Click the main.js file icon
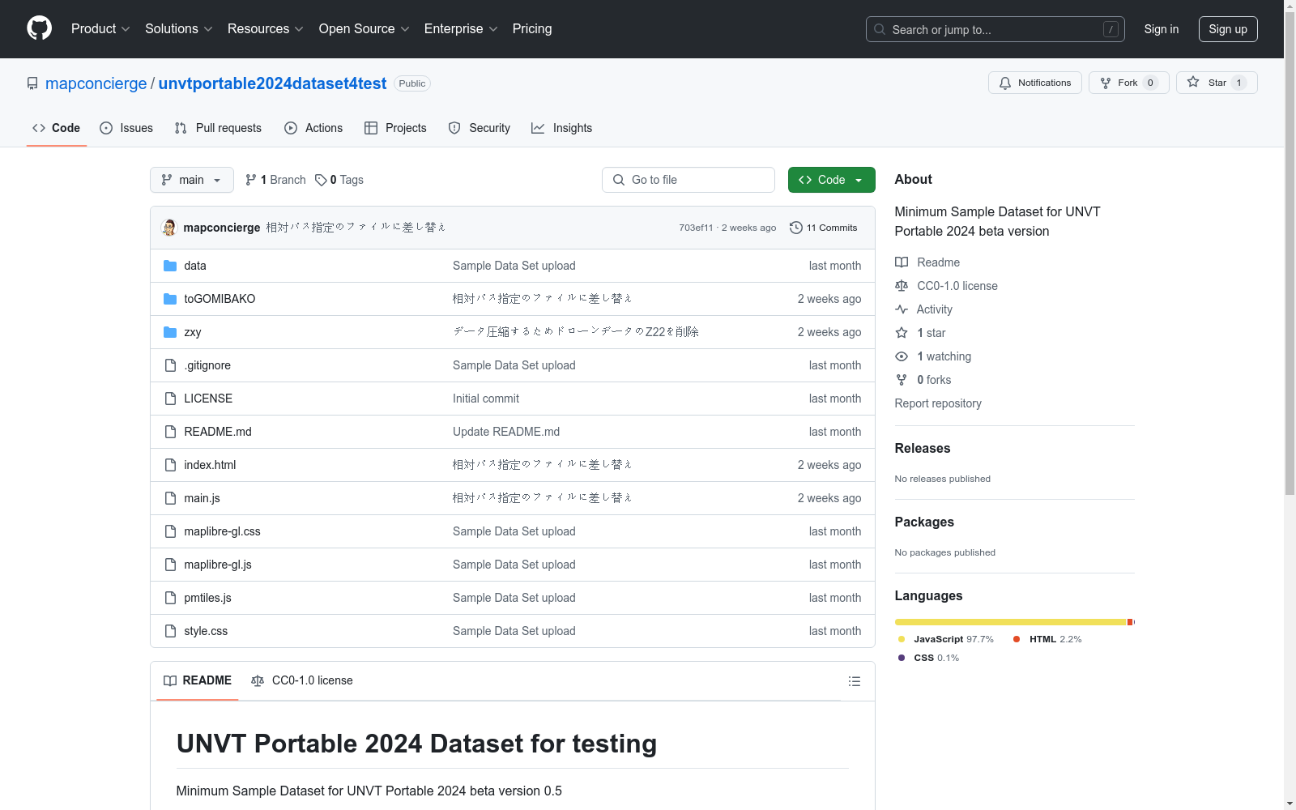 click(170, 498)
